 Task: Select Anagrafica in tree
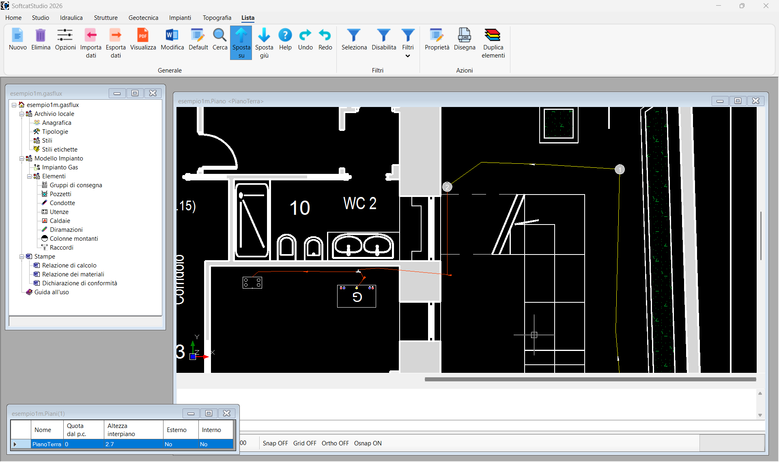click(56, 123)
